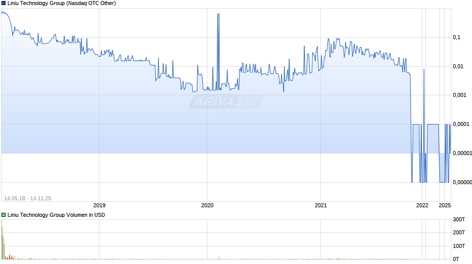Click the 2025 x-axis label

tap(444, 205)
